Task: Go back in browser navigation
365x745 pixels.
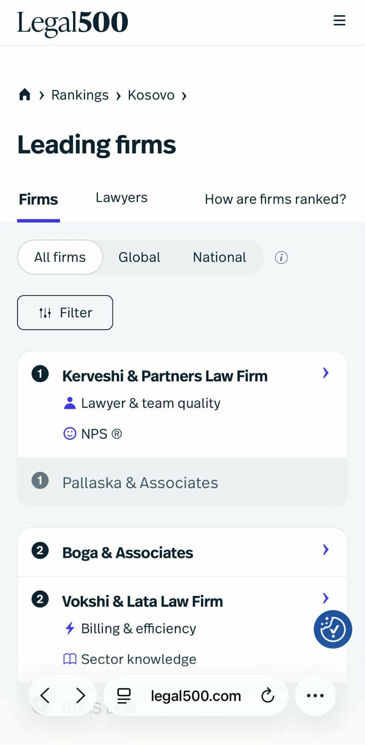Action: coord(45,695)
